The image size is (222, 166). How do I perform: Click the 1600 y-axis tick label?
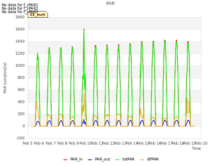click(x=20, y=29)
